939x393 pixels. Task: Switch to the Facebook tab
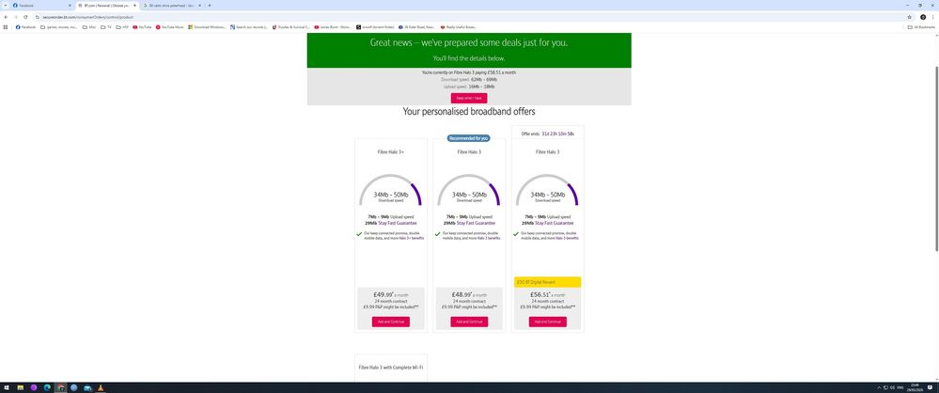coord(42,6)
